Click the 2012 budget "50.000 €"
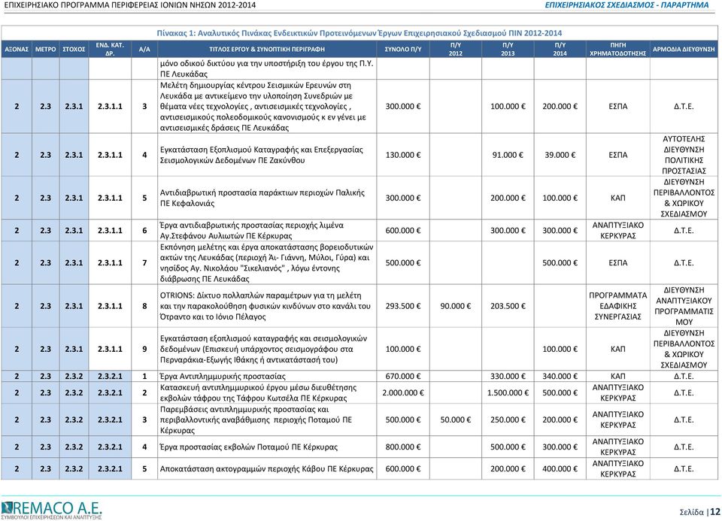This screenshot has width=722, height=521. (x=456, y=420)
